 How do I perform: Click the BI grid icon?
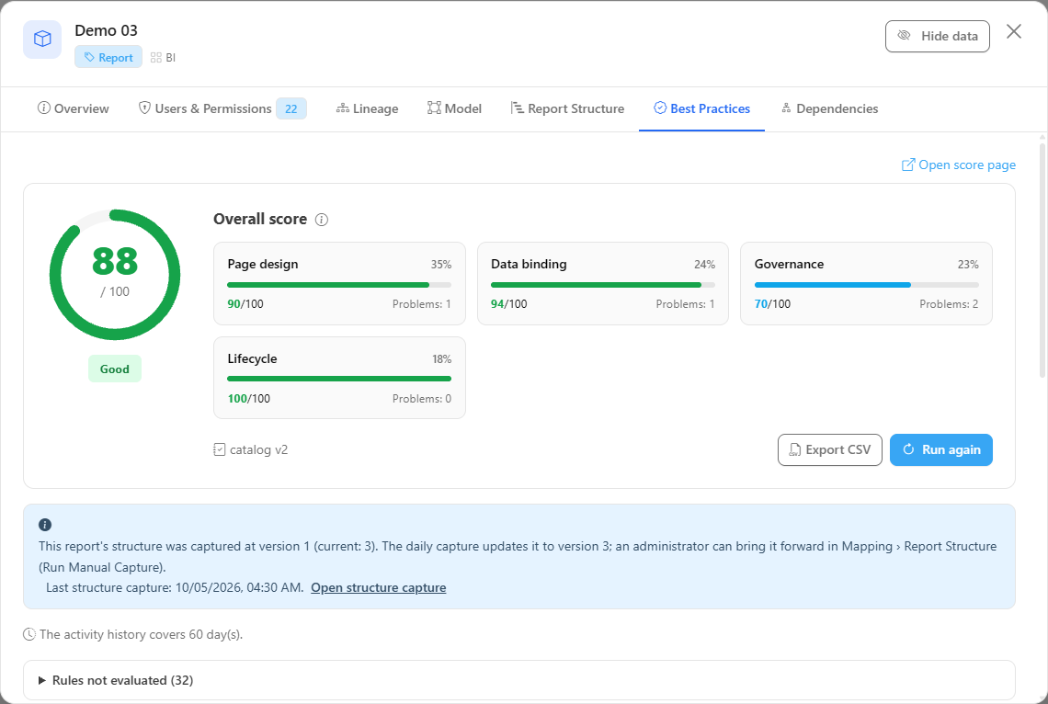(155, 58)
